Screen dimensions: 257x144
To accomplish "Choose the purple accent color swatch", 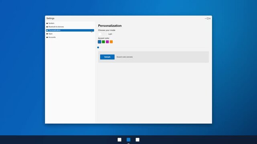I will pos(107,42).
